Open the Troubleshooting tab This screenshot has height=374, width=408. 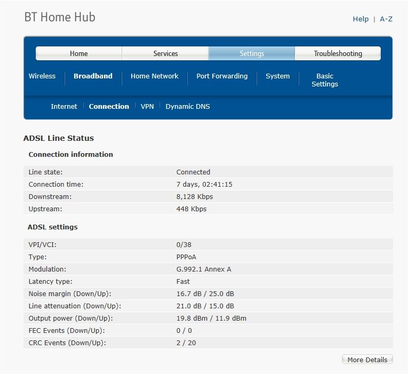point(338,53)
